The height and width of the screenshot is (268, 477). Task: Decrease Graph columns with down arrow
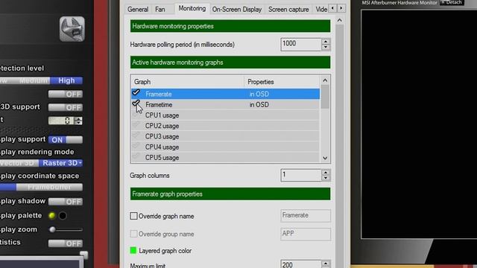pyautogui.click(x=326, y=179)
